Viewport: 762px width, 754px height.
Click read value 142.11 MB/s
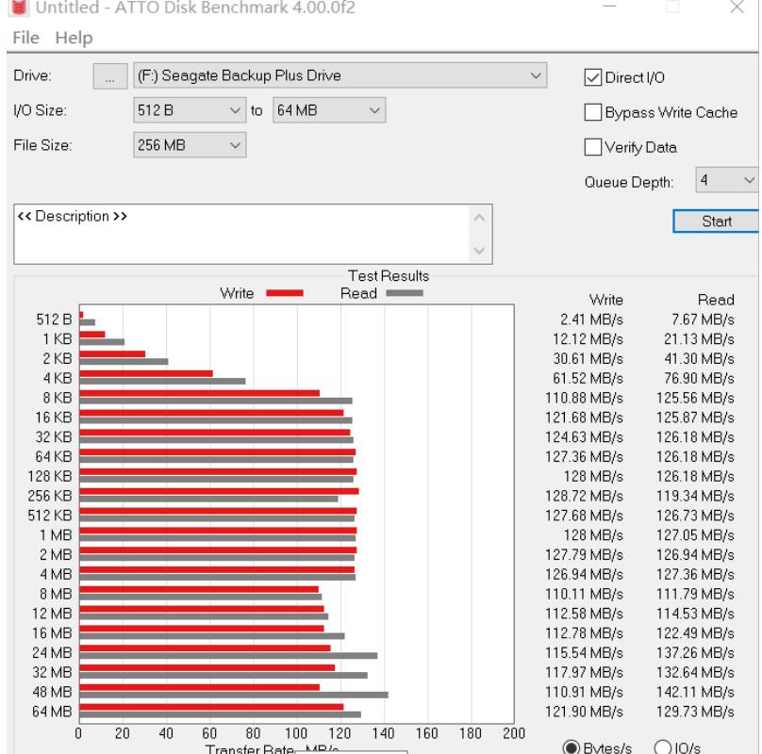coord(695,692)
